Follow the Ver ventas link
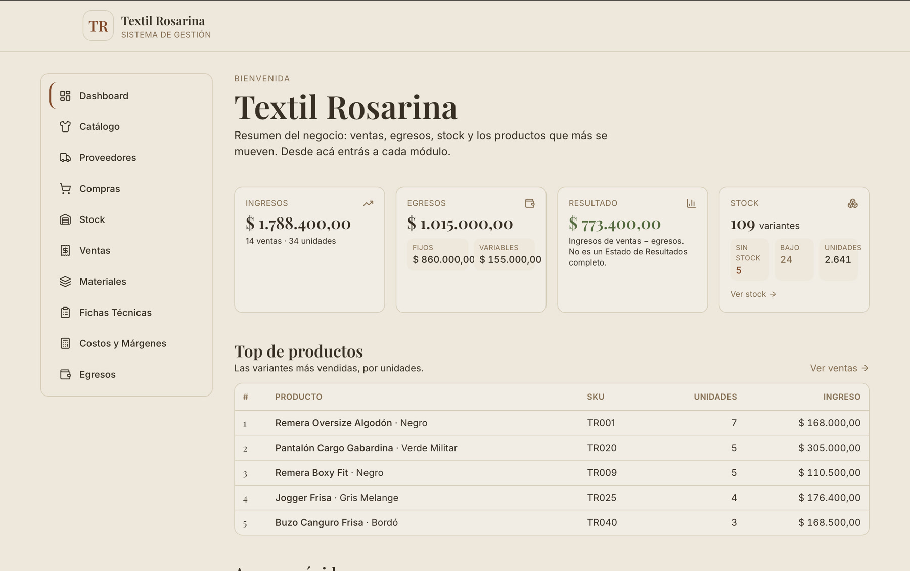This screenshot has width=910, height=571. [x=839, y=368]
